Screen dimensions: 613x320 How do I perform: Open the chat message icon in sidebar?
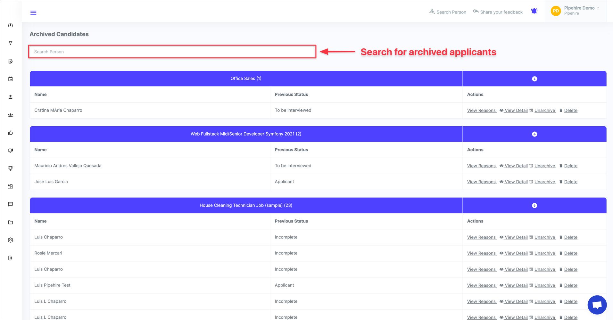pos(11,204)
